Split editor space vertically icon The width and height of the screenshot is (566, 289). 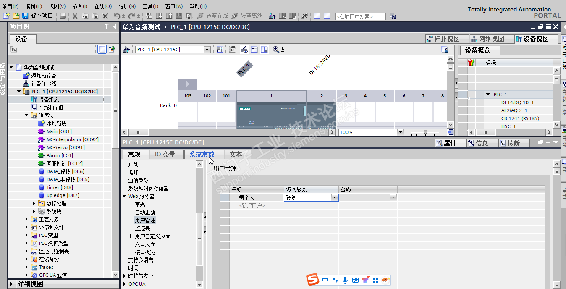tap(327, 16)
